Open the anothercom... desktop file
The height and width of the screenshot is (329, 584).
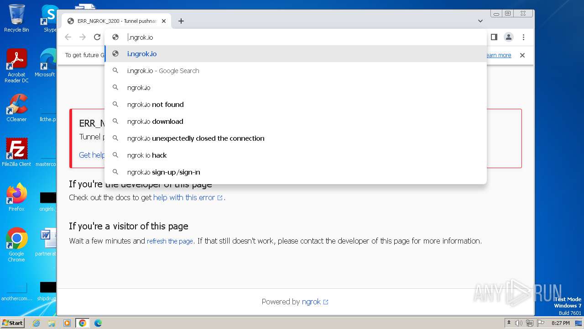tap(16, 292)
